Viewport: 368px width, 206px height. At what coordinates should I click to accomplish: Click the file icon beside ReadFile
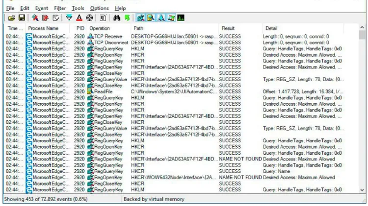point(90,92)
